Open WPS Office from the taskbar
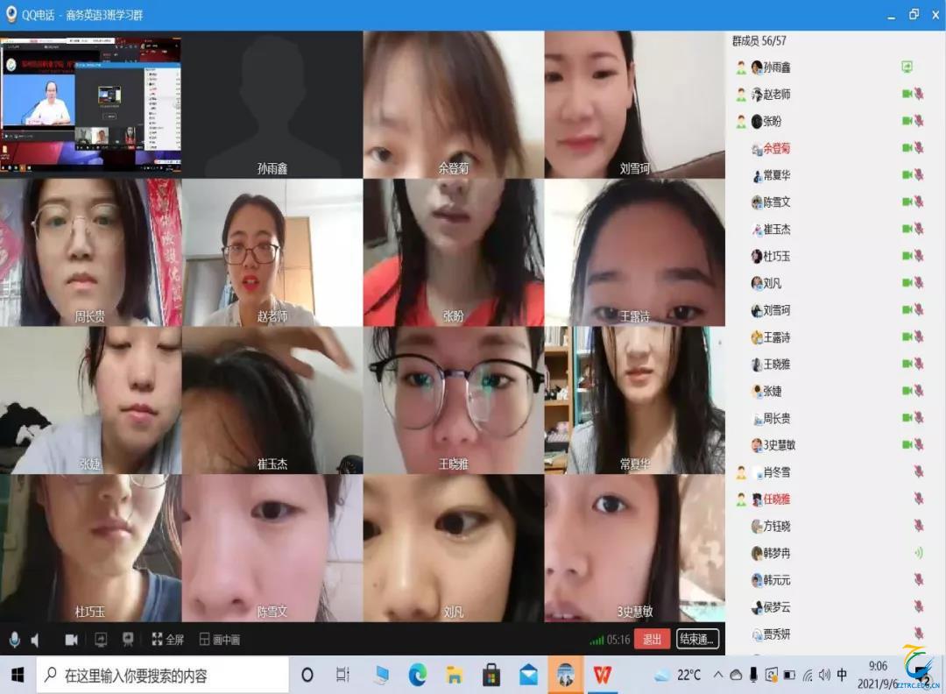This screenshot has height=694, width=946. (x=603, y=676)
